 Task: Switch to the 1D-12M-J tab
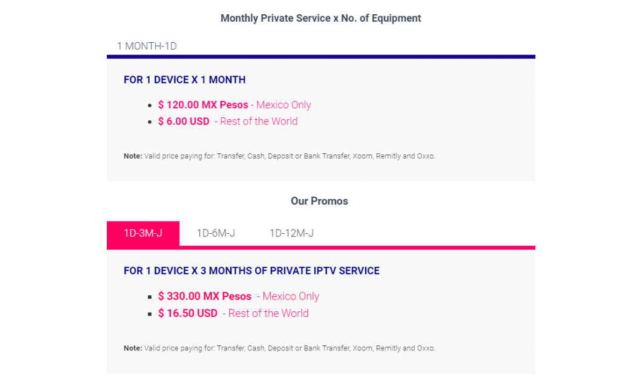coord(292,233)
